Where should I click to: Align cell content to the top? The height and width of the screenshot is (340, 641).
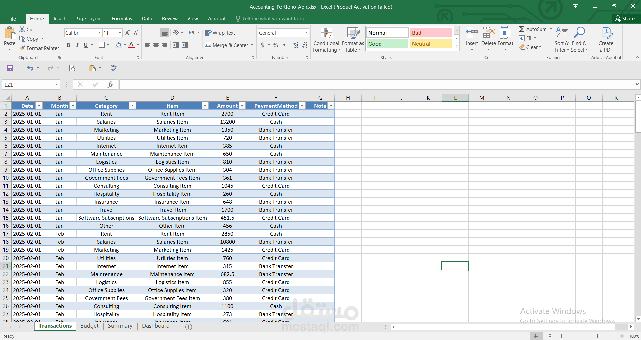click(147, 33)
